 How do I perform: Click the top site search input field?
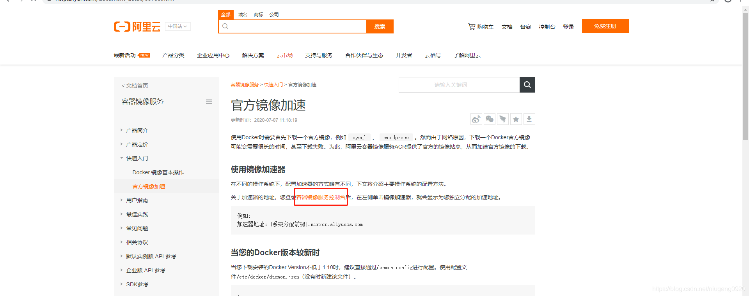click(x=293, y=26)
